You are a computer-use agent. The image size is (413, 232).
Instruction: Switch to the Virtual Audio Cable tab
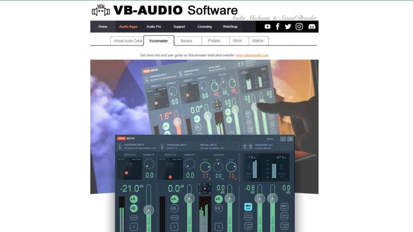tap(127, 41)
